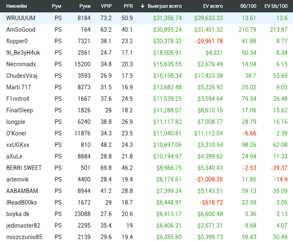The height and width of the screenshot is (242, 293).
Task: Click bb/100 value 41.88
Action: coord(249,41)
